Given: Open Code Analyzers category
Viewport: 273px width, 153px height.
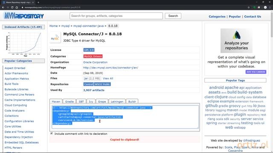Looking at the screenshot, I should 15,110.
